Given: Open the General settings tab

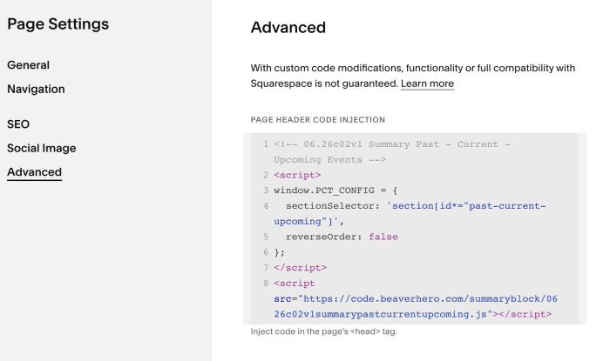Looking at the screenshot, I should pyautogui.click(x=28, y=65).
